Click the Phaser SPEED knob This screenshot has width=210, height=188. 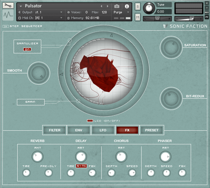[166, 173]
